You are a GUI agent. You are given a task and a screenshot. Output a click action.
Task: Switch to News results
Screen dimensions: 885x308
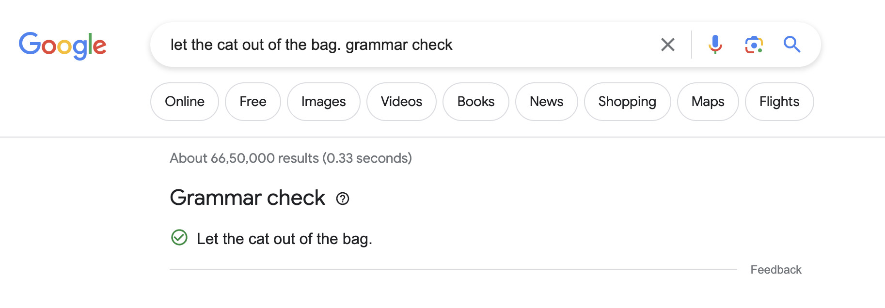click(546, 102)
